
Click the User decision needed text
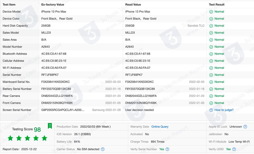139,110
